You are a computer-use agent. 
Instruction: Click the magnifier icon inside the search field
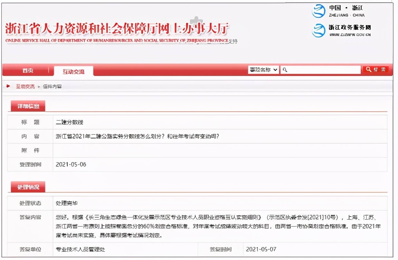coord(285,69)
